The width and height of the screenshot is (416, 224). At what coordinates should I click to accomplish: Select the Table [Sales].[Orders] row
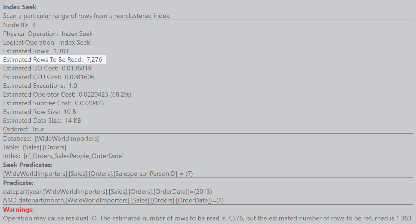click(x=35, y=147)
